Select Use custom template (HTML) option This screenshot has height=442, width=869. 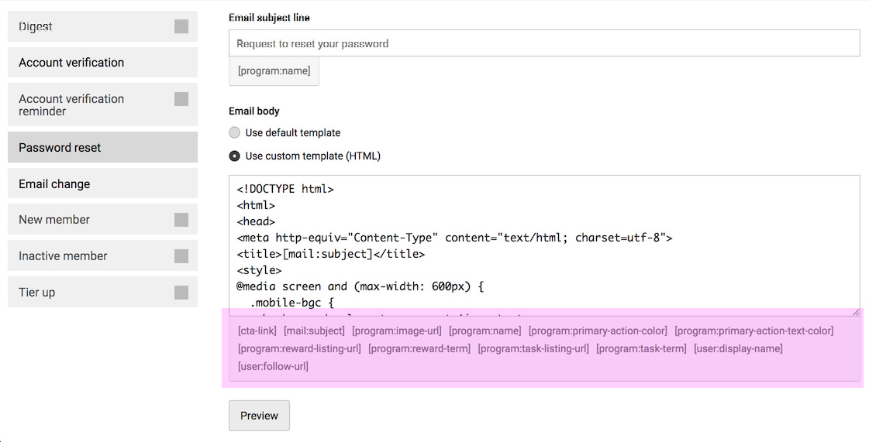click(235, 156)
